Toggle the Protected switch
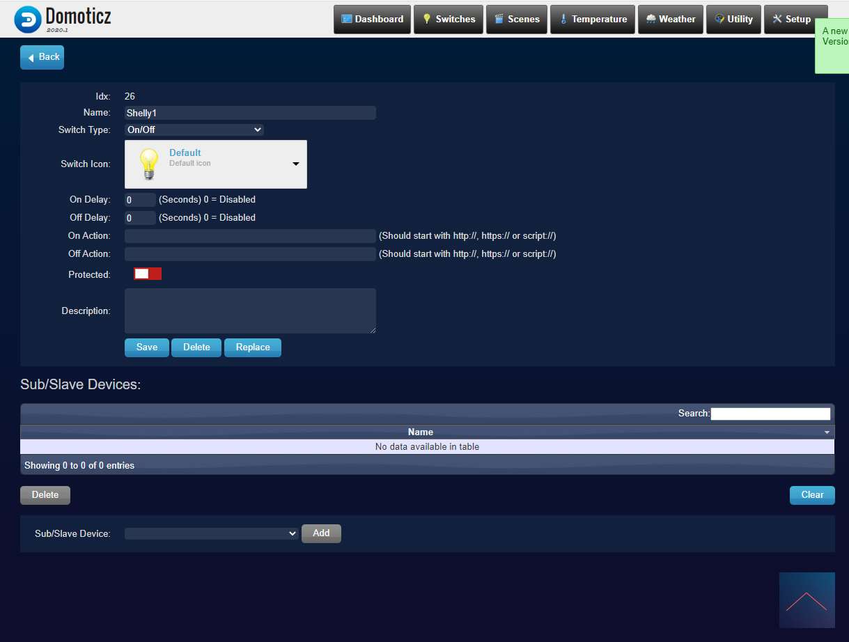Image resolution: width=849 pixels, height=642 pixels. pyautogui.click(x=148, y=274)
